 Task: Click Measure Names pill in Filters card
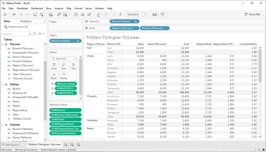65,41
